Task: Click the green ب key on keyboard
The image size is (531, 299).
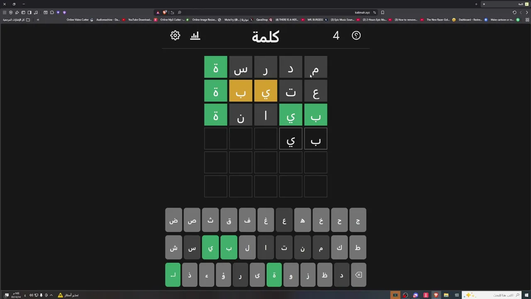Action: (229, 248)
